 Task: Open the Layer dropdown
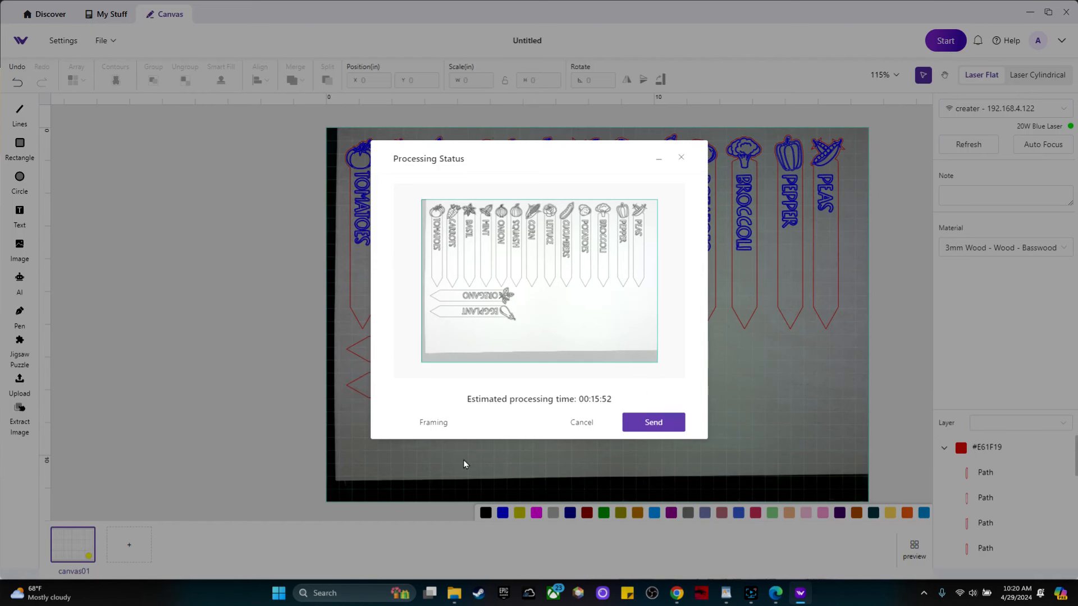1021,423
